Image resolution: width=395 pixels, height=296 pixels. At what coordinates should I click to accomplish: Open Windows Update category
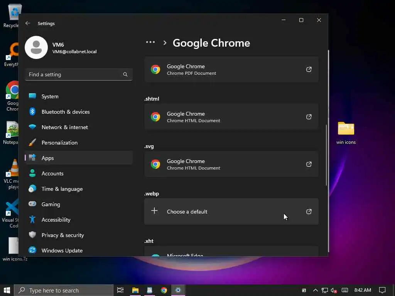tap(79, 251)
